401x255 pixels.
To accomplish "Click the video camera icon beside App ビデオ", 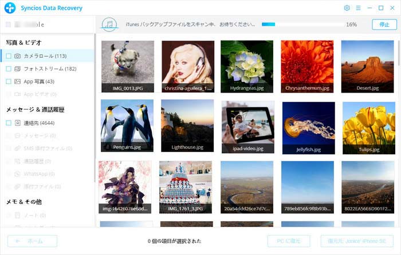I will point(17,94).
